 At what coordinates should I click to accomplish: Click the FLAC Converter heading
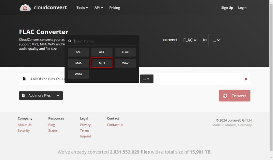[x=44, y=32]
